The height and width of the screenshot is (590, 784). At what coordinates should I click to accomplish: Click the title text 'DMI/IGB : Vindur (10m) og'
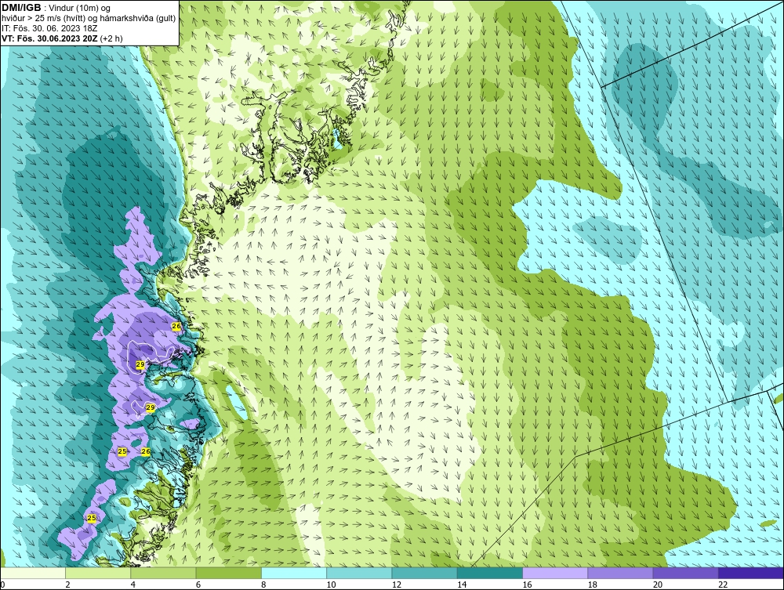click(x=56, y=8)
